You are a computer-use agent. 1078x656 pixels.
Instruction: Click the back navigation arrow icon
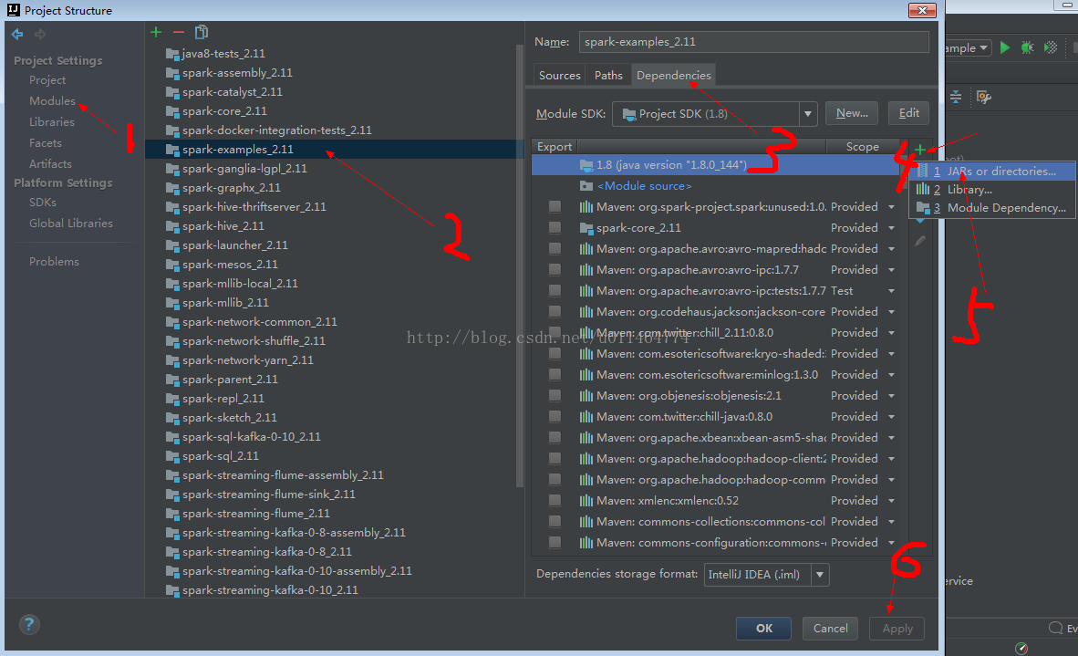(x=17, y=34)
